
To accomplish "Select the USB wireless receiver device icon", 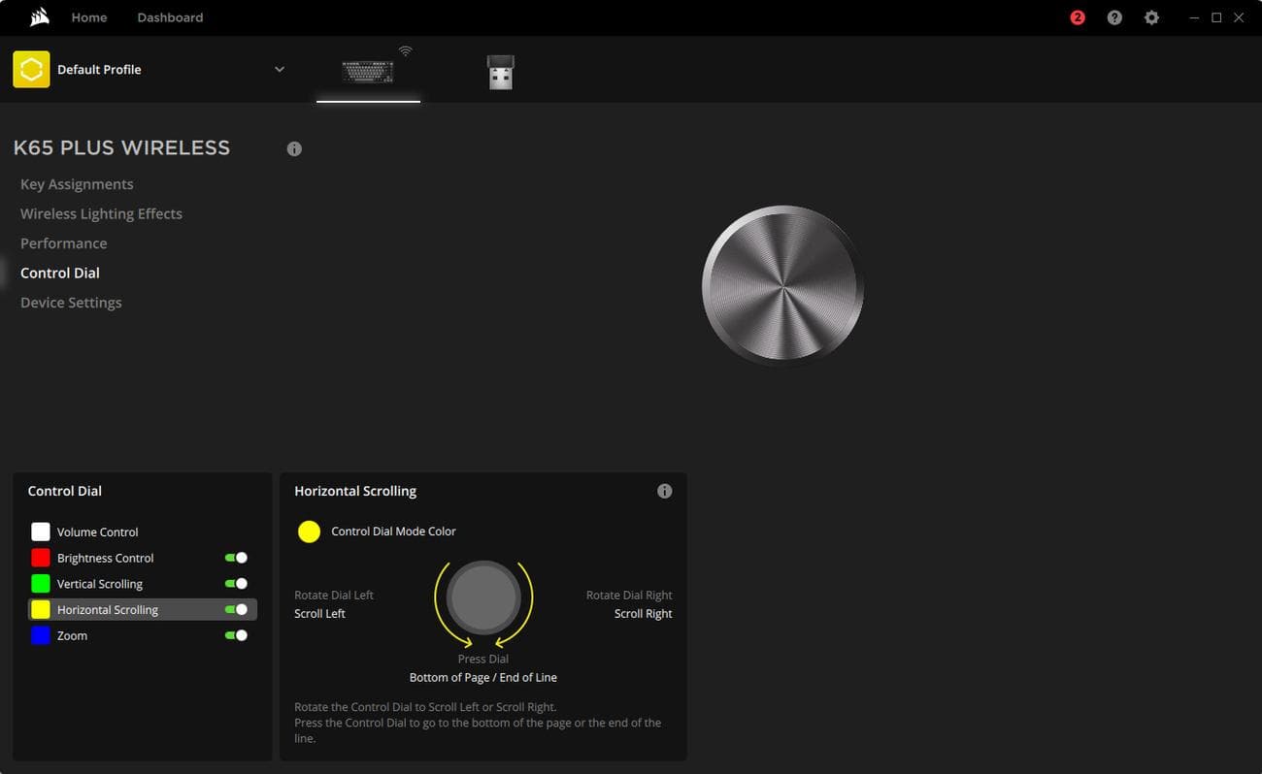I will (500, 73).
